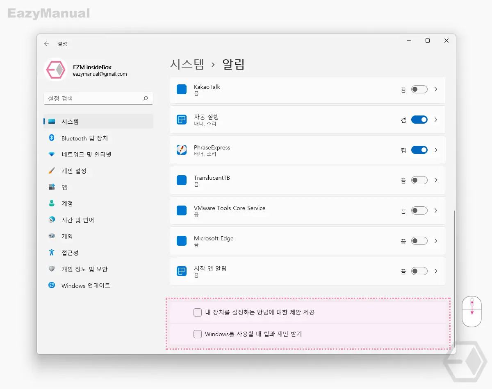
Task: Click the VMware Tools Core Service icon
Action: (182, 210)
